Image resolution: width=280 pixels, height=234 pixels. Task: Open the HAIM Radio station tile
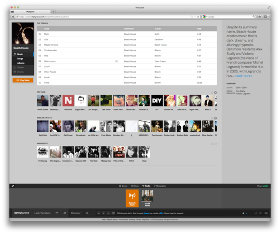(x=147, y=198)
